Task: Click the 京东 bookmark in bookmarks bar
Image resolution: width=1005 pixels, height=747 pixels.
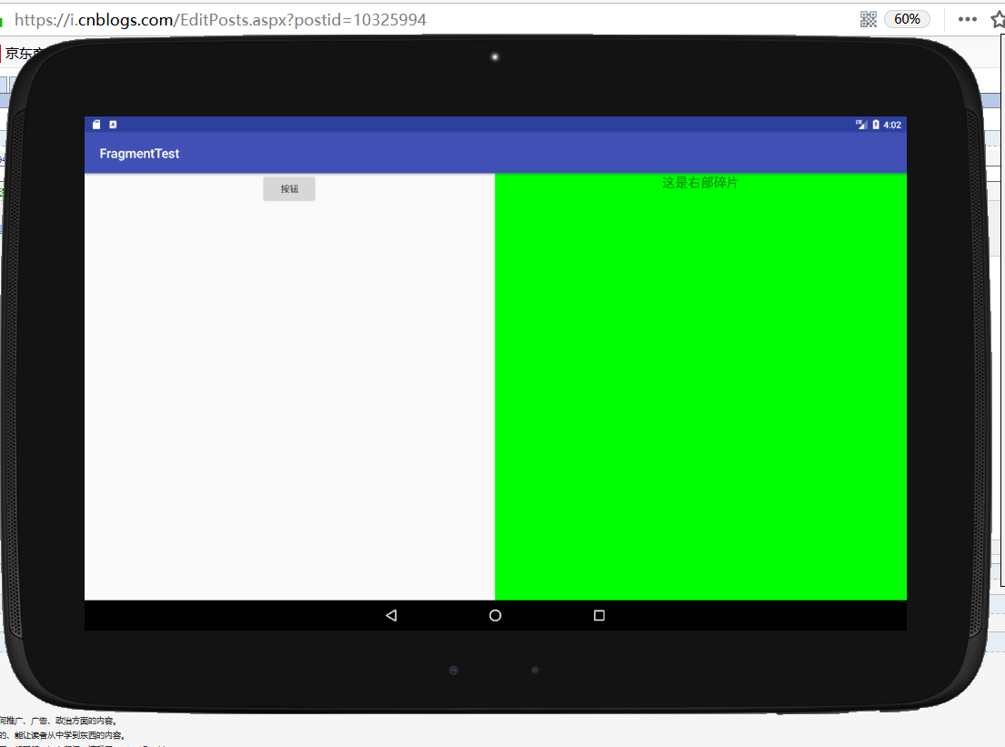Action: [x=23, y=53]
